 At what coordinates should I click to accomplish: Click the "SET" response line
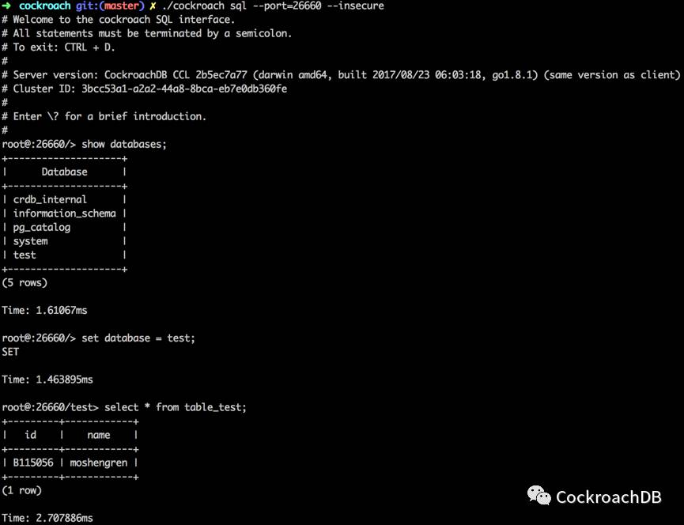10,352
